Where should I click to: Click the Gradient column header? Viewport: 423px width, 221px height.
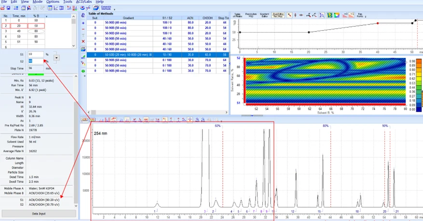pyautogui.click(x=128, y=18)
